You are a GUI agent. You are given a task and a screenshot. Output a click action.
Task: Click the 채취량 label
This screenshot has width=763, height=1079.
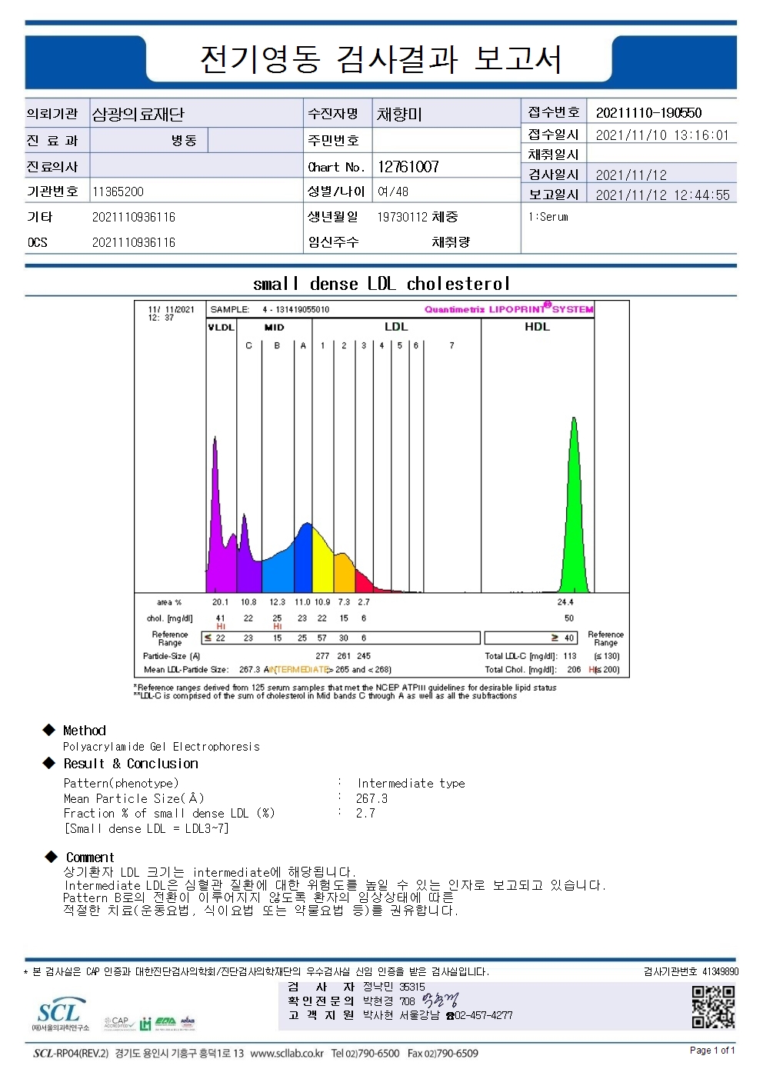tap(451, 242)
